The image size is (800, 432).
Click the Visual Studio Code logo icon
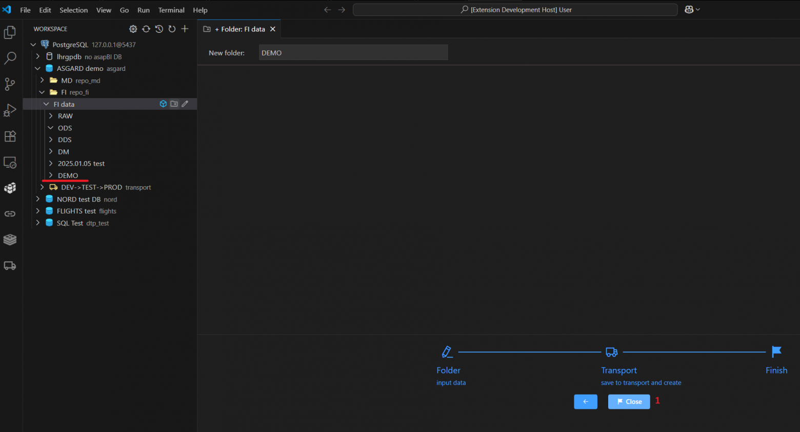[x=7, y=10]
